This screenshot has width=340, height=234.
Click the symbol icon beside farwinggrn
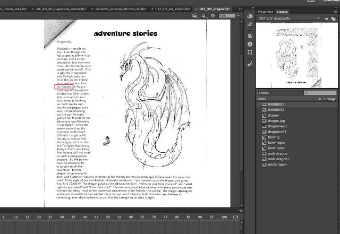pyautogui.click(x=264, y=143)
